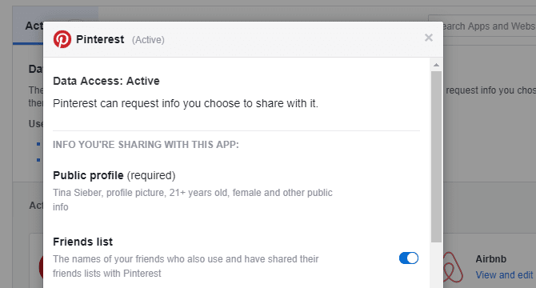536x288 pixels.
Task: Switch to the Active tab behind dialog
Action: 34,26
